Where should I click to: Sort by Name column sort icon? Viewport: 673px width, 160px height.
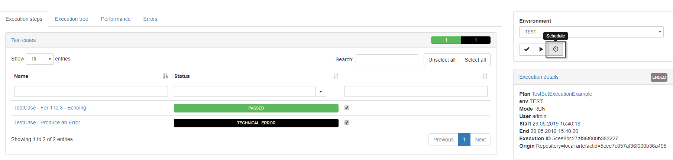pyautogui.click(x=165, y=76)
